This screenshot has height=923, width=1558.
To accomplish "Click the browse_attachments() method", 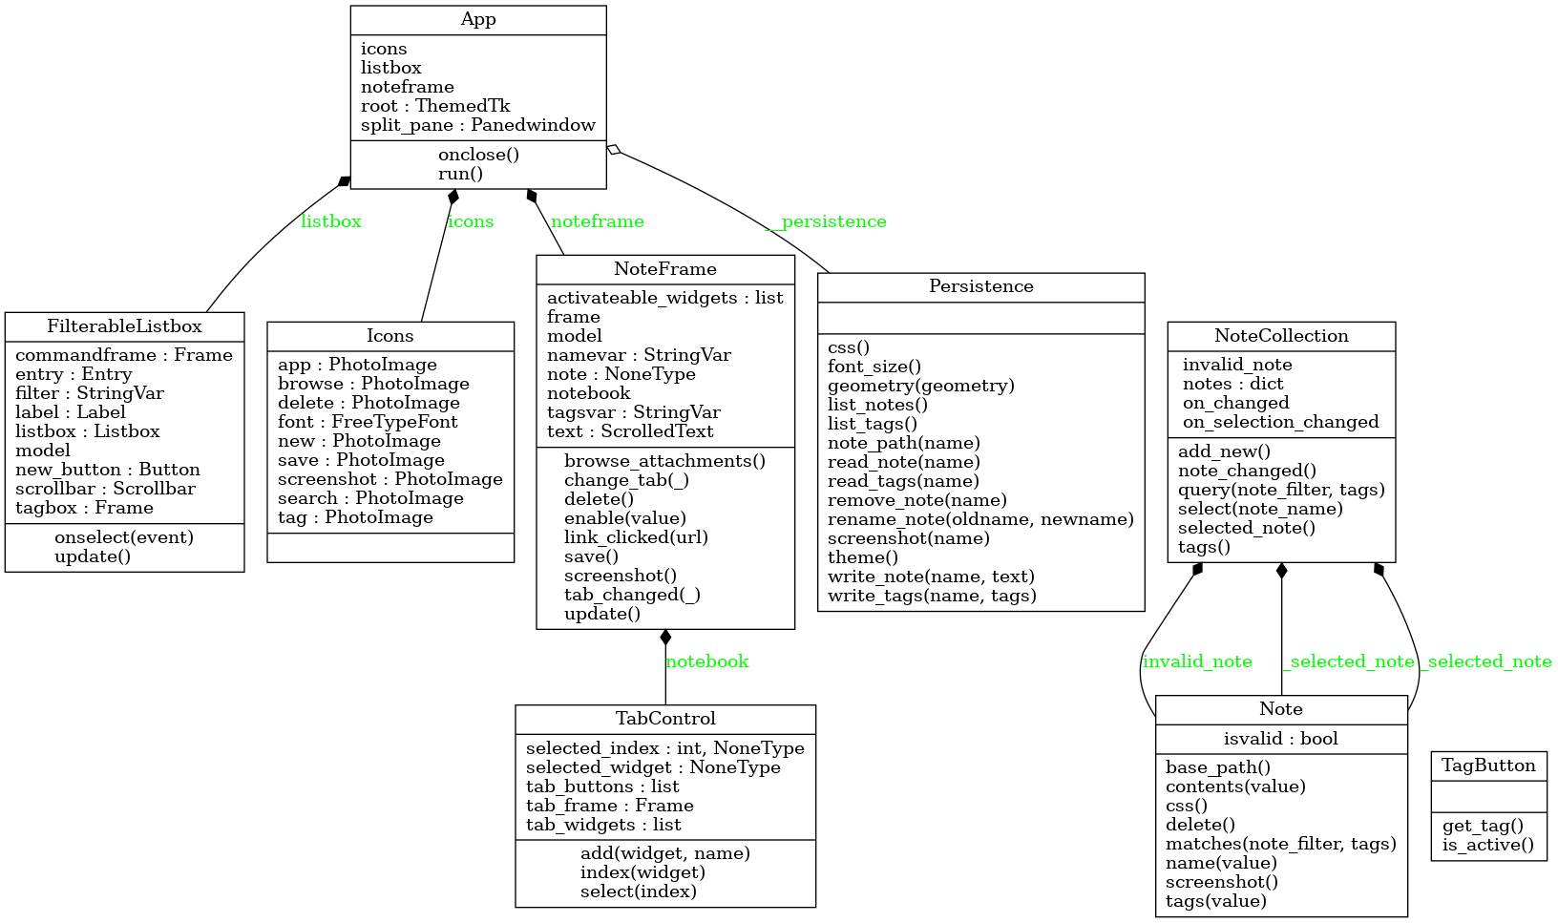I will 665,461.
